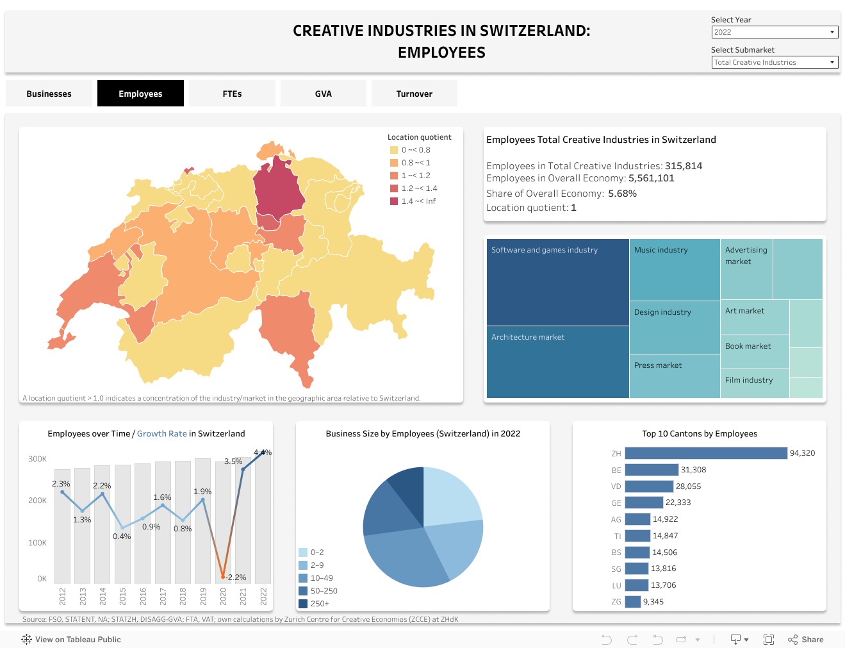The height and width of the screenshot is (648, 845).
Task: Open the Select Submarket dropdown
Action: (775, 62)
